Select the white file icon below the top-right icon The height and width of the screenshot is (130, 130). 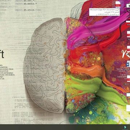click(128, 22)
